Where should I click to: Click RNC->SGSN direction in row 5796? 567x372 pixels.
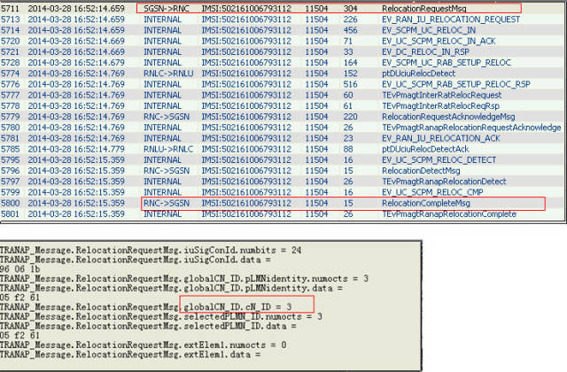pos(167,171)
